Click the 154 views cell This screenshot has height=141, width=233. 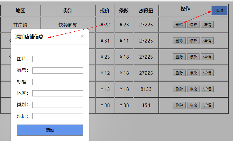[146, 105]
